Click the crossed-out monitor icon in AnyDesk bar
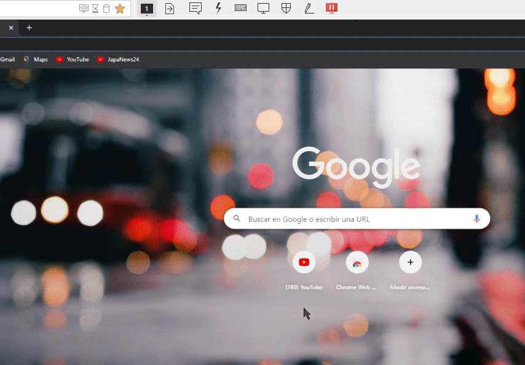 84,9
